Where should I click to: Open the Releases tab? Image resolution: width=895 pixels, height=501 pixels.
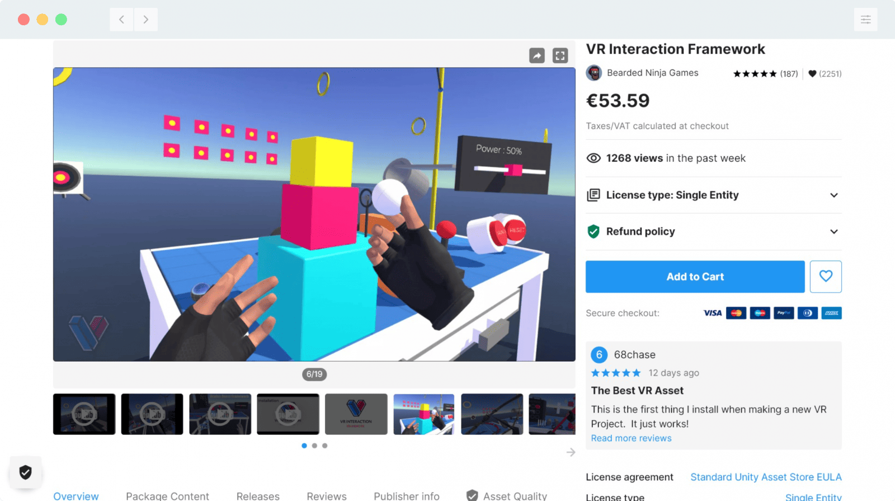click(x=258, y=496)
